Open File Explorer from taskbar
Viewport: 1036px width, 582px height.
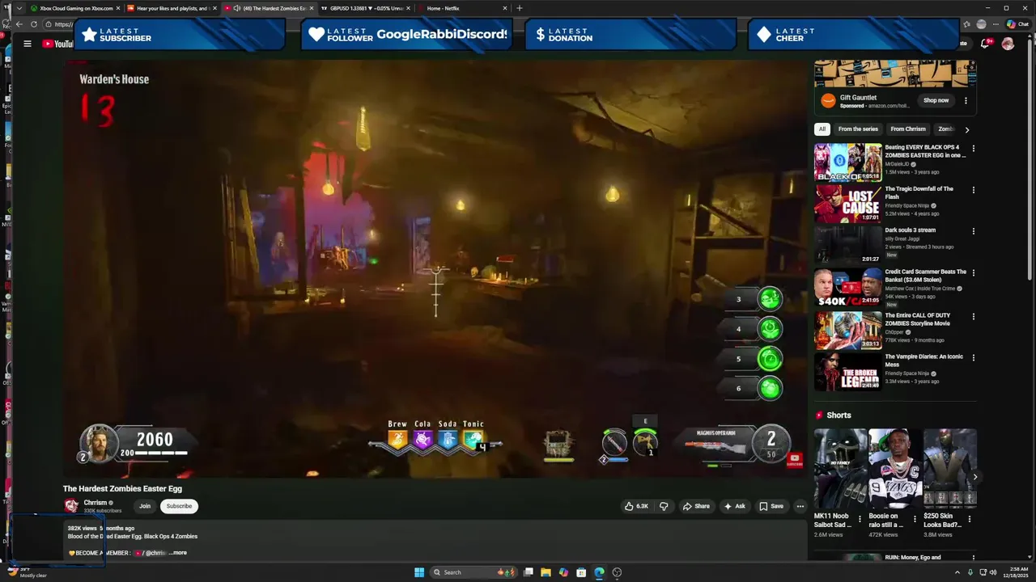pos(546,572)
